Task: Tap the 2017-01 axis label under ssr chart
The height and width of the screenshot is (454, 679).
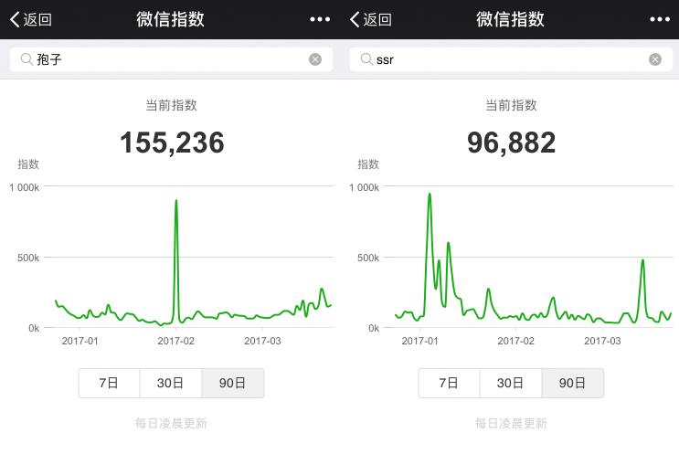Action: (420, 341)
